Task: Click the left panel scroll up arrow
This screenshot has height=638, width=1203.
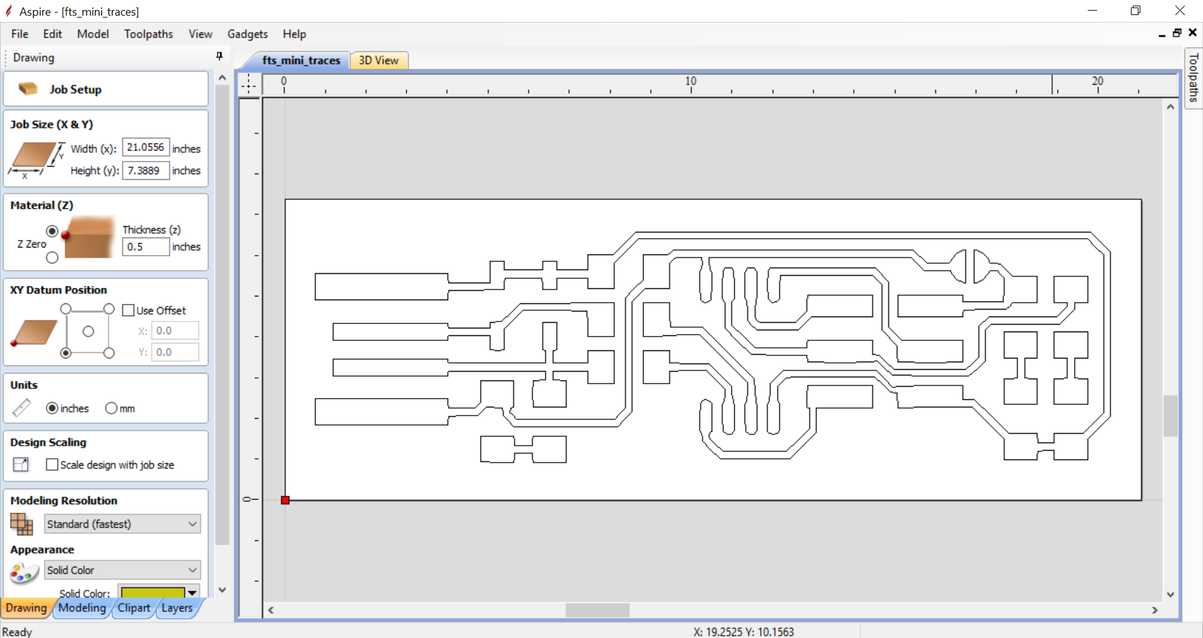Action: pyautogui.click(x=222, y=78)
